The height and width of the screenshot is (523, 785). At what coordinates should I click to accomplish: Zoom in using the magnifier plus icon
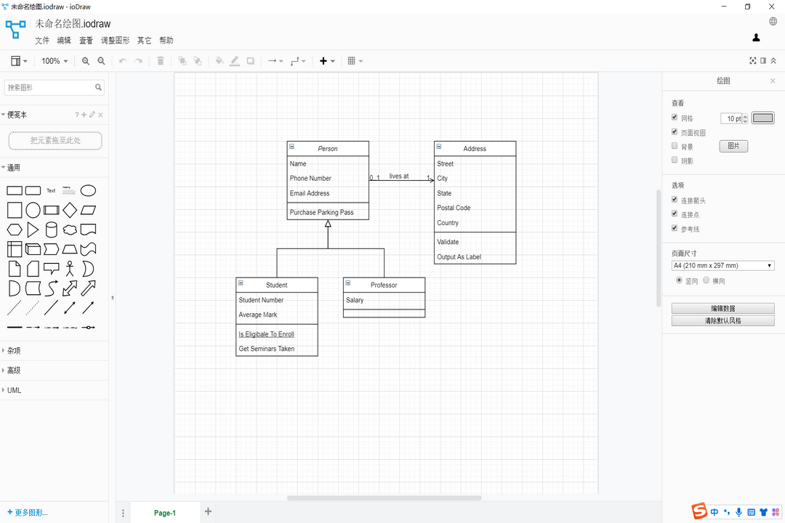(x=85, y=61)
